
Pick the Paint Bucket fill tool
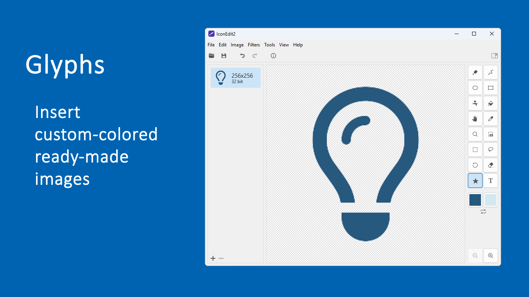[x=491, y=103]
